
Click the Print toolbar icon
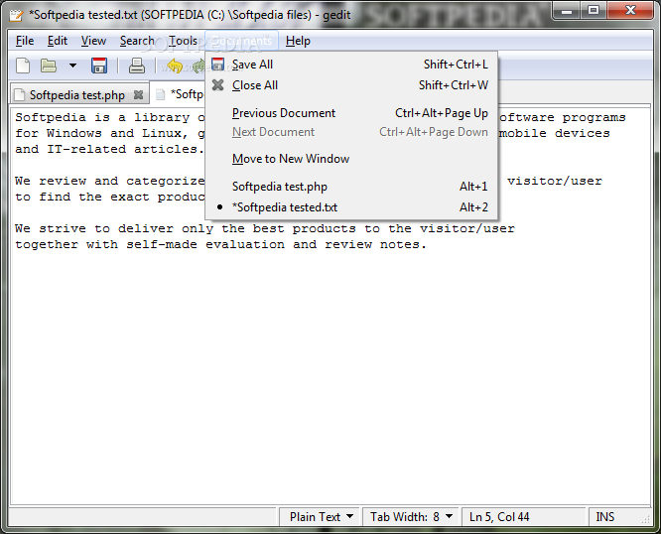pos(137,66)
